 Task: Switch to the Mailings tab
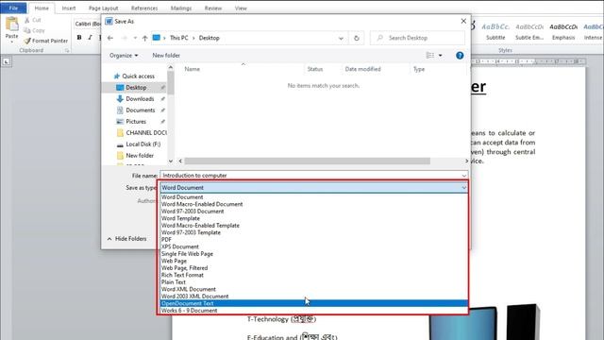(181, 8)
